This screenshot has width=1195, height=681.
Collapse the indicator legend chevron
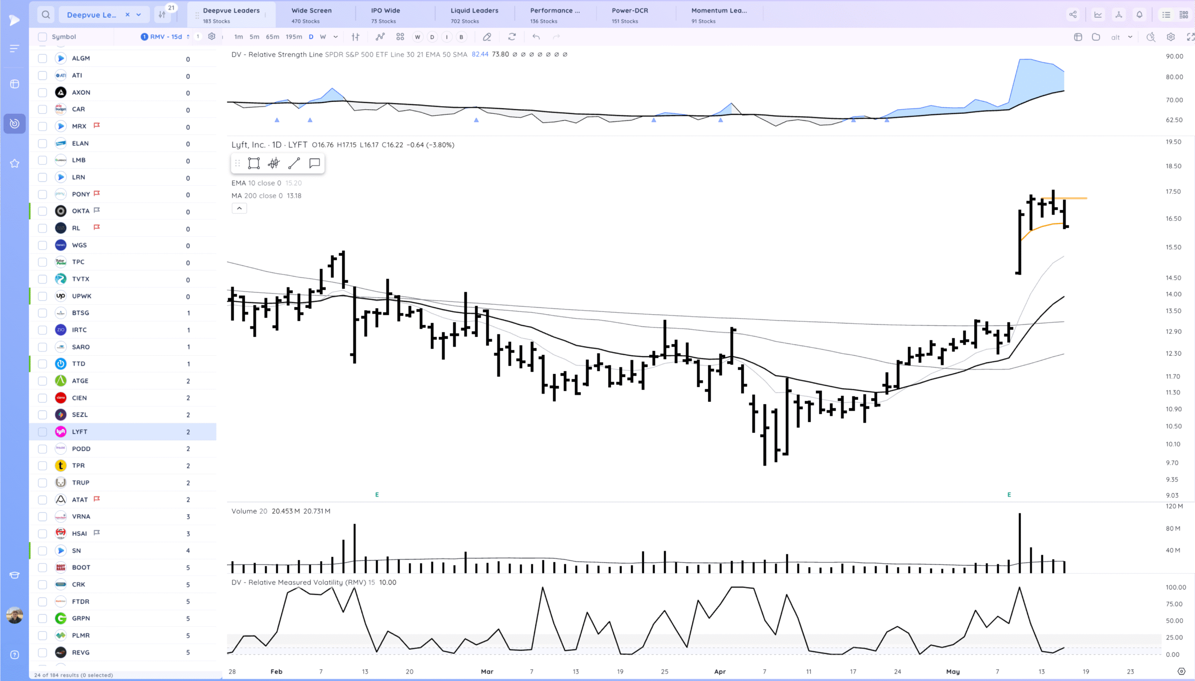tap(239, 209)
